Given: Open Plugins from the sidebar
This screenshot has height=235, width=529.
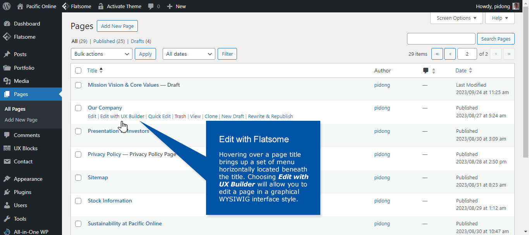Looking at the screenshot, I should click(x=22, y=192).
